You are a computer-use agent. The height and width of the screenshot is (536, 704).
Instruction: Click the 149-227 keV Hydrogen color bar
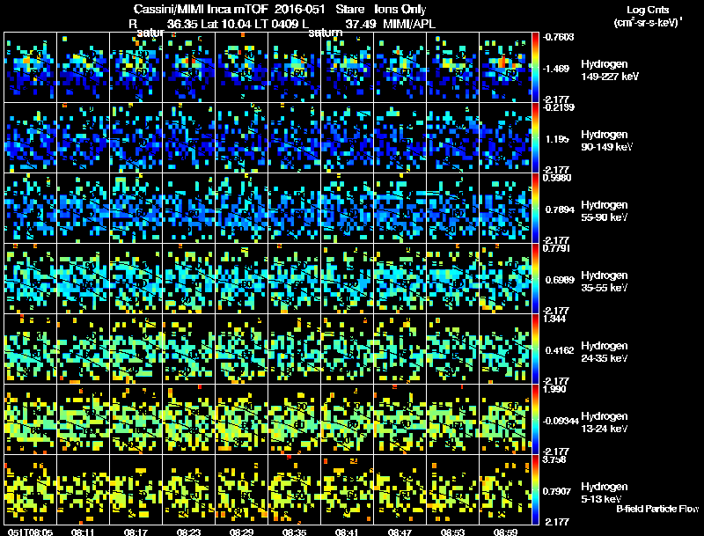[x=537, y=68]
